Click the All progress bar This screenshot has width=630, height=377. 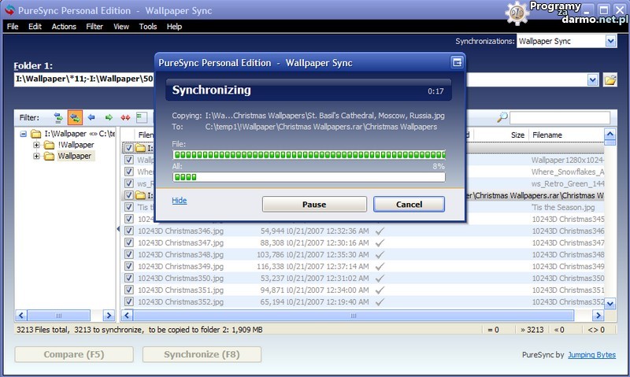[309, 177]
